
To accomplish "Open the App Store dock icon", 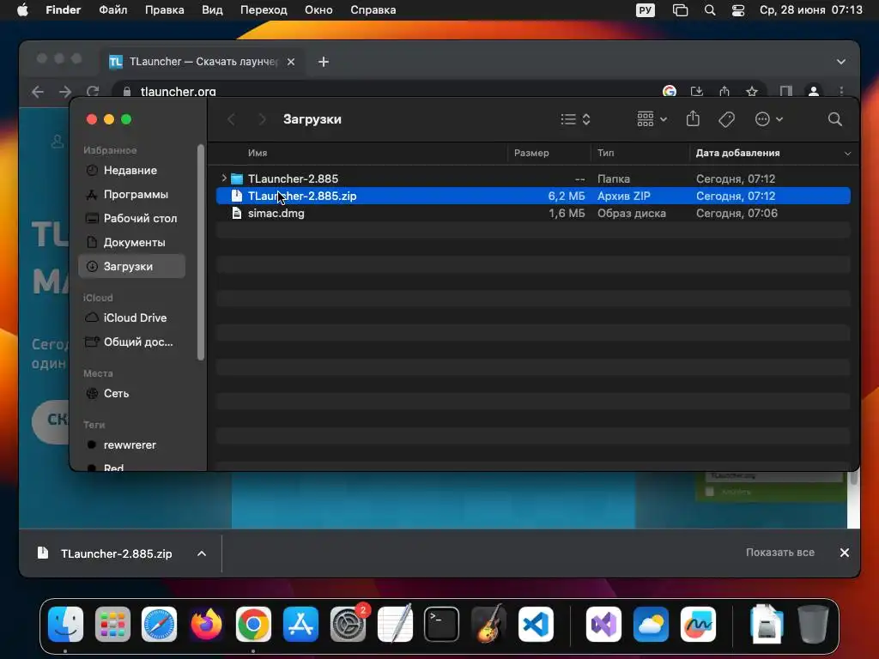I will coord(300,624).
